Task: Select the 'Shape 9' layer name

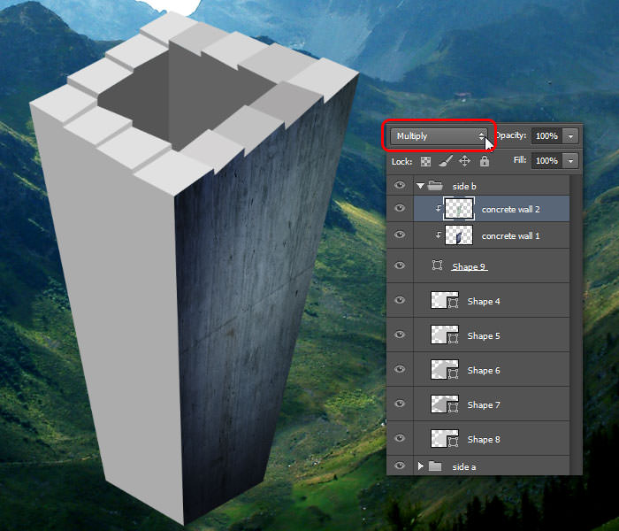Action: point(469,266)
